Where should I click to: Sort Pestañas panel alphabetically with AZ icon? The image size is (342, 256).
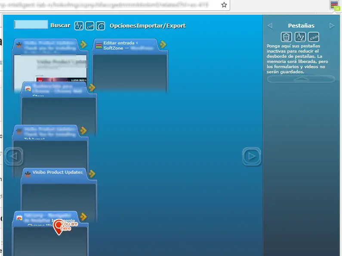(300, 37)
